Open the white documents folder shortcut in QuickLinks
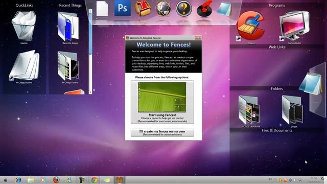The height and width of the screenshot is (184, 327). (x=24, y=65)
